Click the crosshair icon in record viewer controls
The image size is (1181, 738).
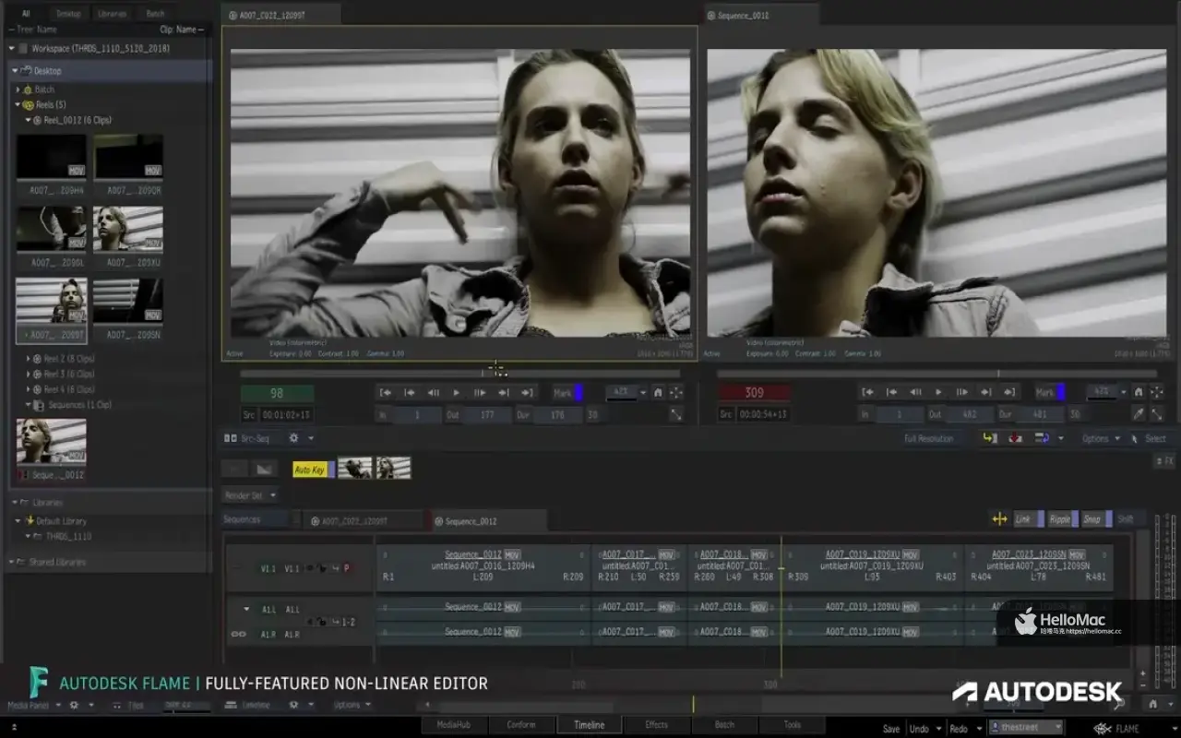[x=1157, y=392]
